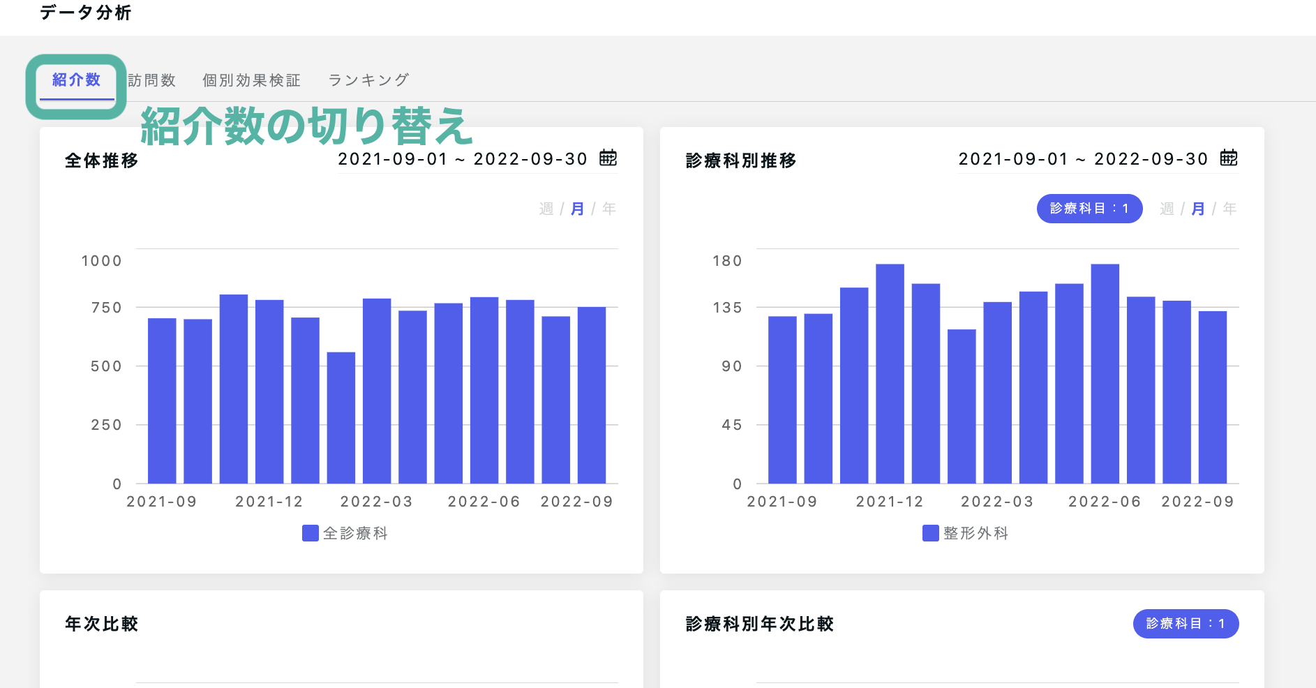The image size is (1316, 688).
Task: Click the 1000 y-axis label
Action: coord(101,261)
